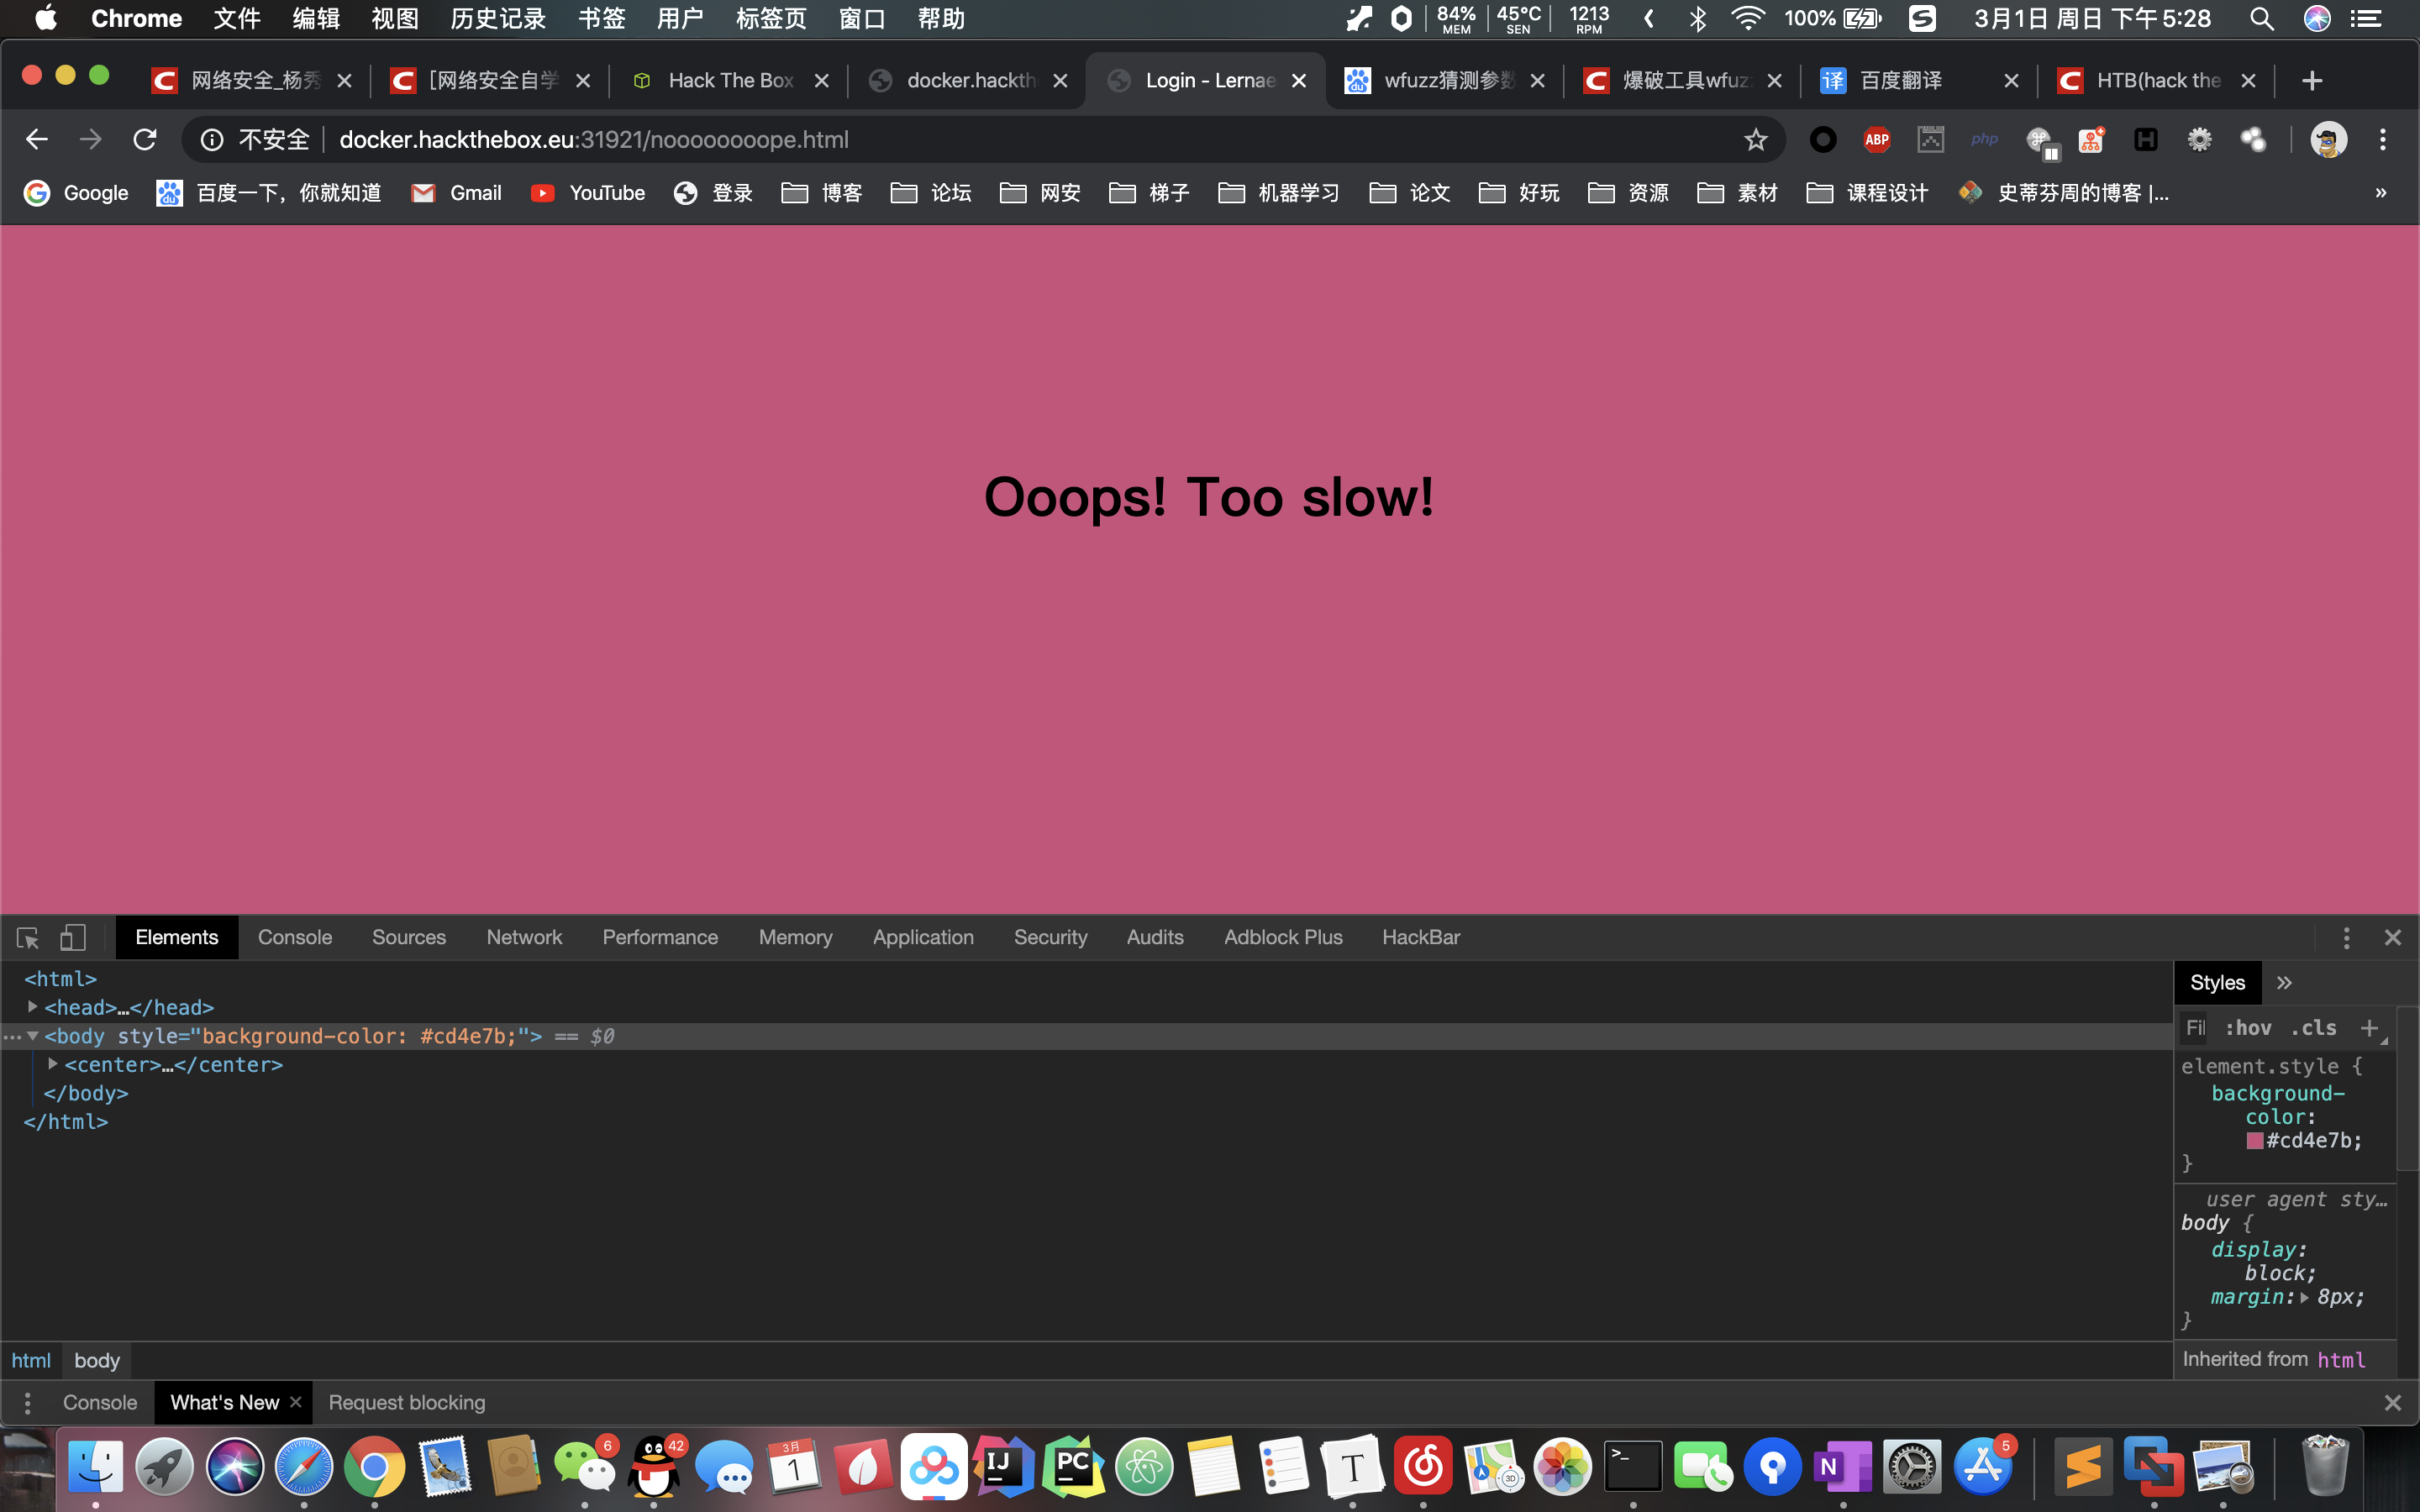The width and height of the screenshot is (2420, 1512).
Task: Click the #cd4e7b color swatch in Styles
Action: [2255, 1140]
